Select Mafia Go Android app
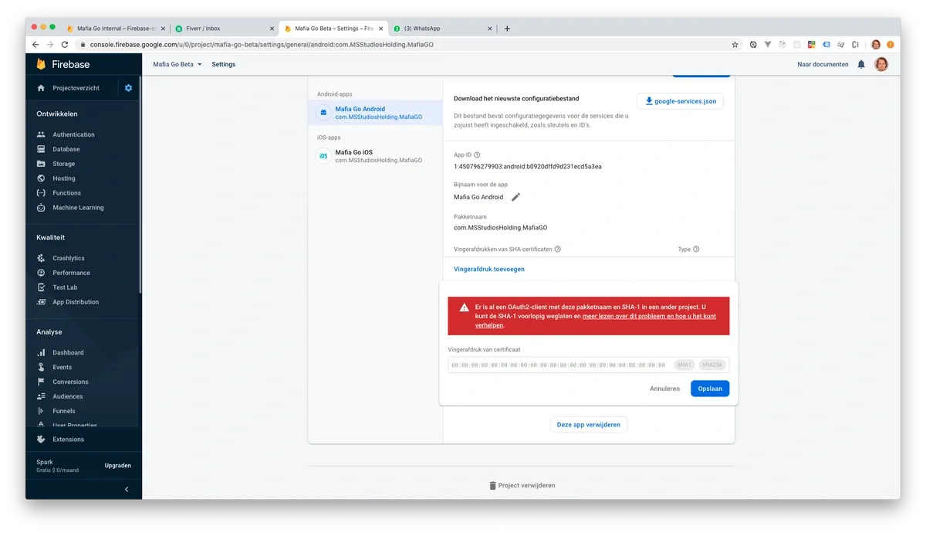 [375, 113]
